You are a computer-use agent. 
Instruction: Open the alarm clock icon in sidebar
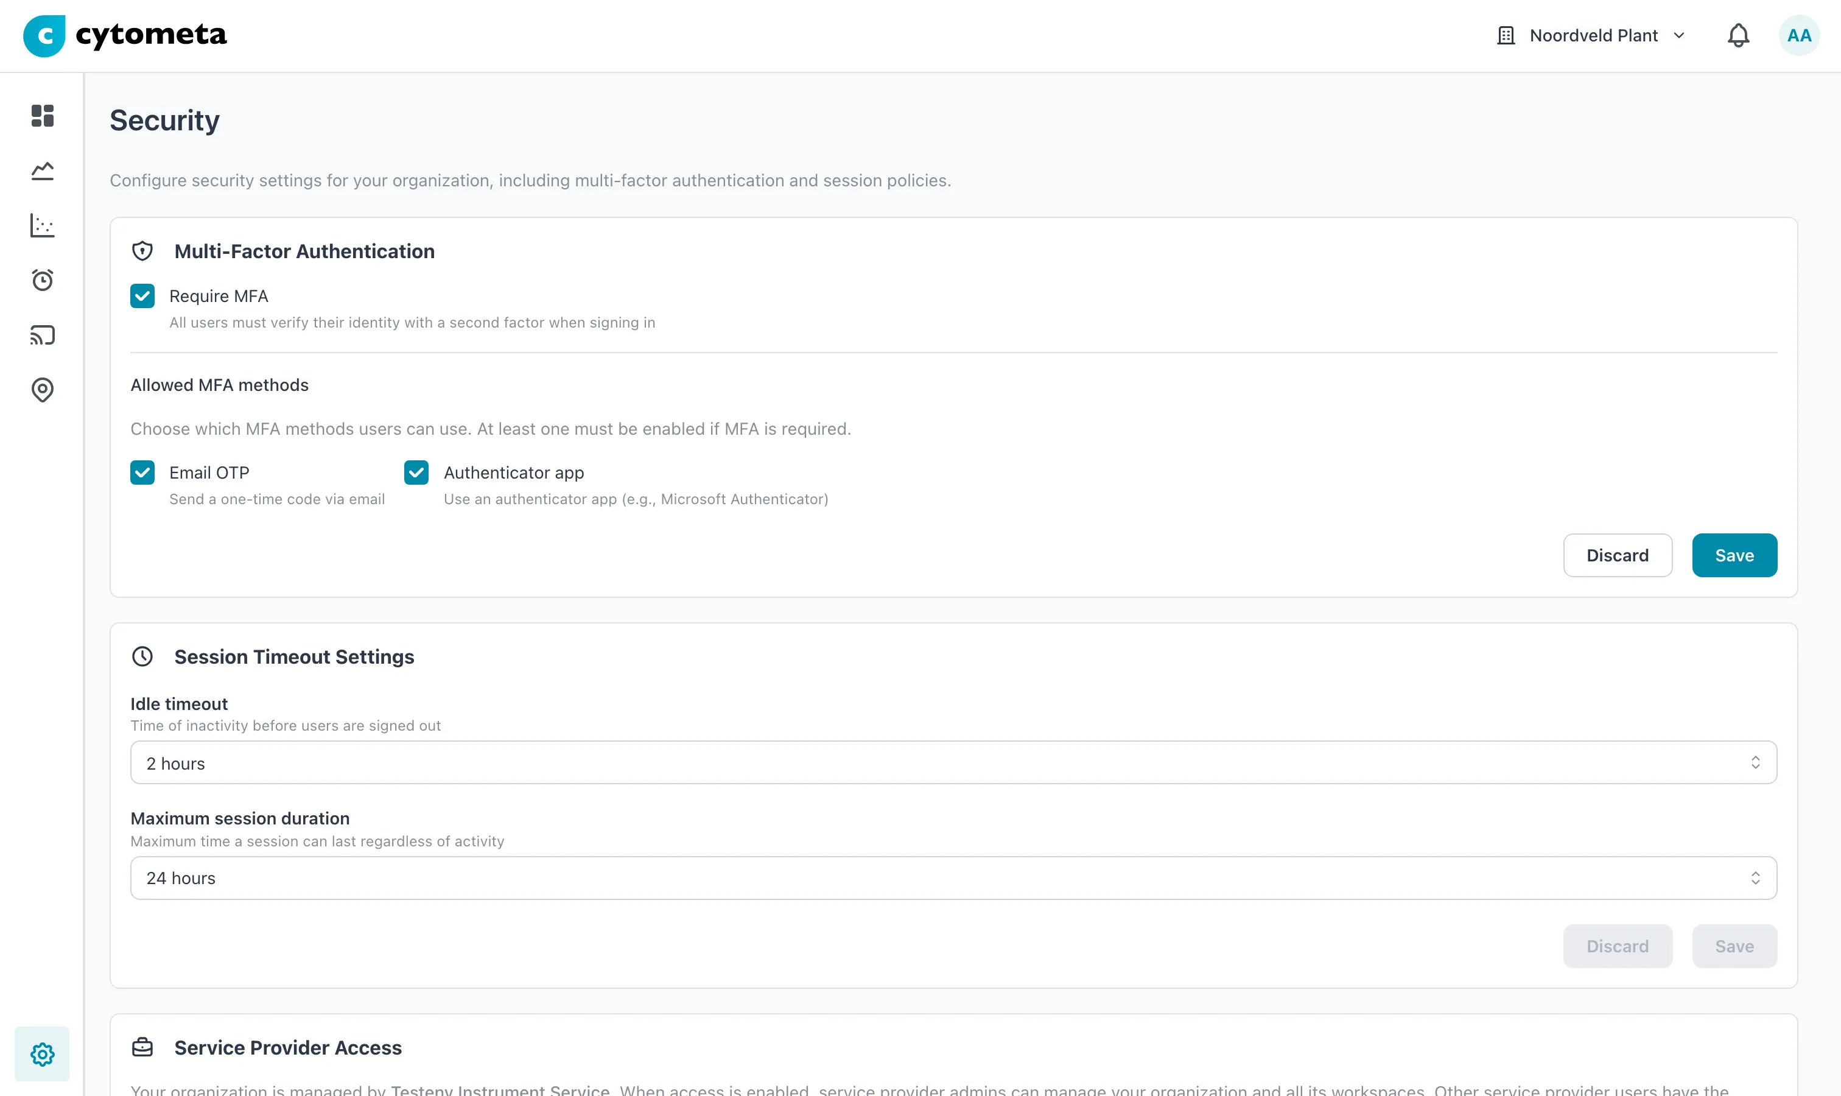click(43, 280)
